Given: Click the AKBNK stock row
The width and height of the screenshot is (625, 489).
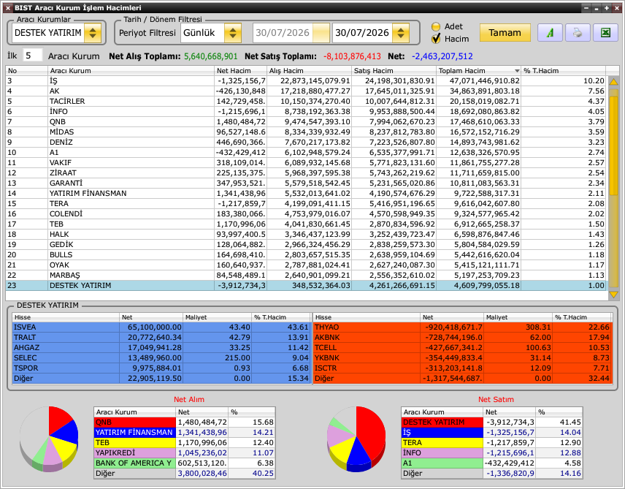Looking at the screenshot, I should 462,337.
